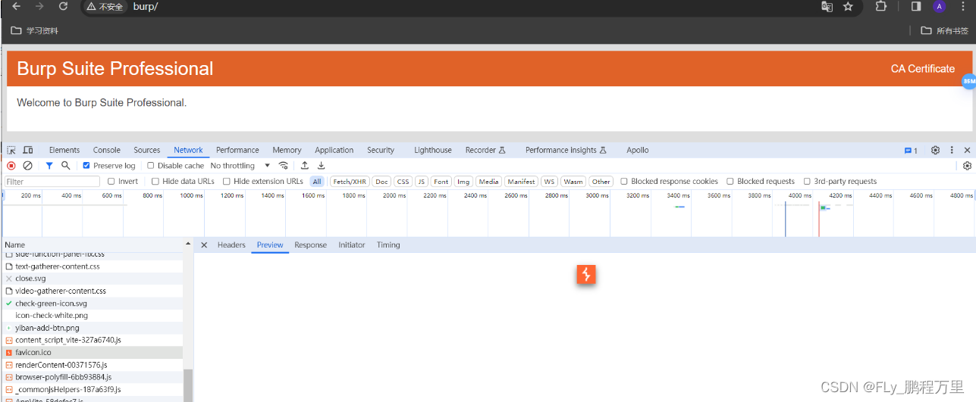
Task: Check Hide data URLs
Action: [x=155, y=182]
